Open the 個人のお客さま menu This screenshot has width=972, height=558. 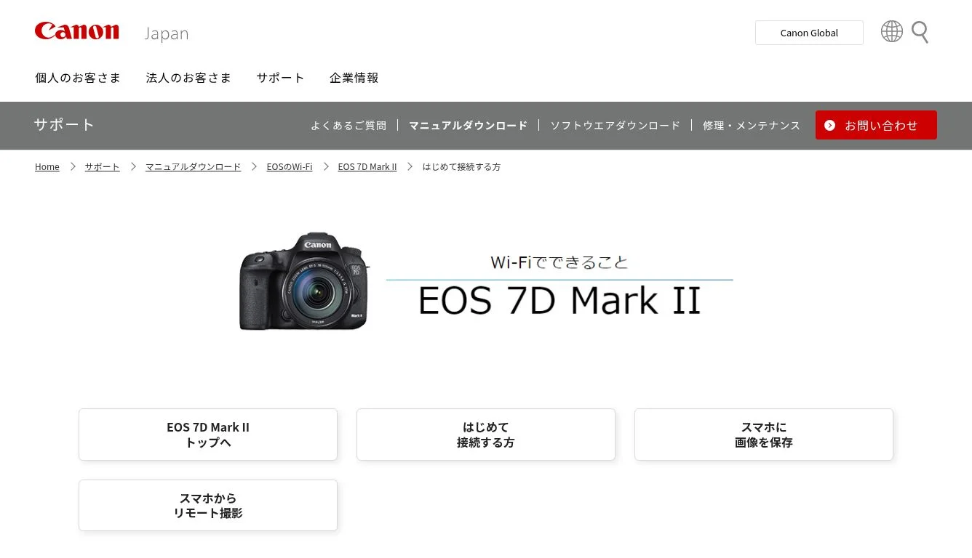(78, 78)
